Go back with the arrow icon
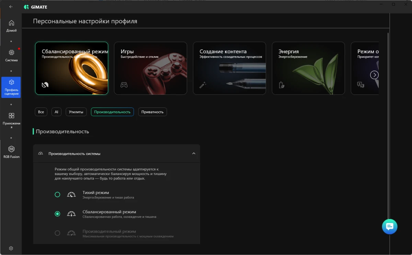The image size is (412, 255). click(x=11, y=7)
